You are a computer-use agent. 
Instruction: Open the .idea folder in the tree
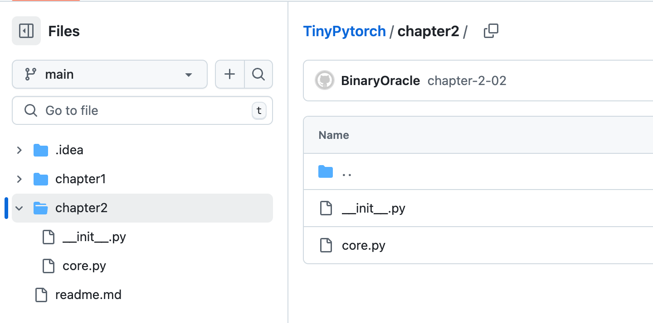coord(69,150)
